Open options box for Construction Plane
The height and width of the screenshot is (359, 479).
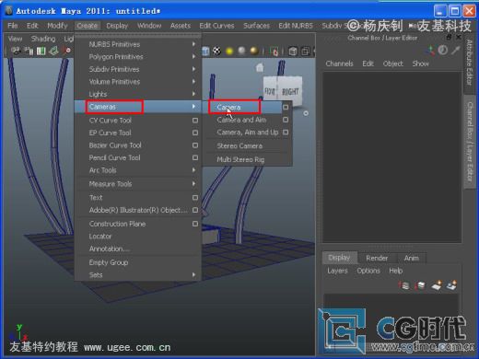[x=195, y=224]
